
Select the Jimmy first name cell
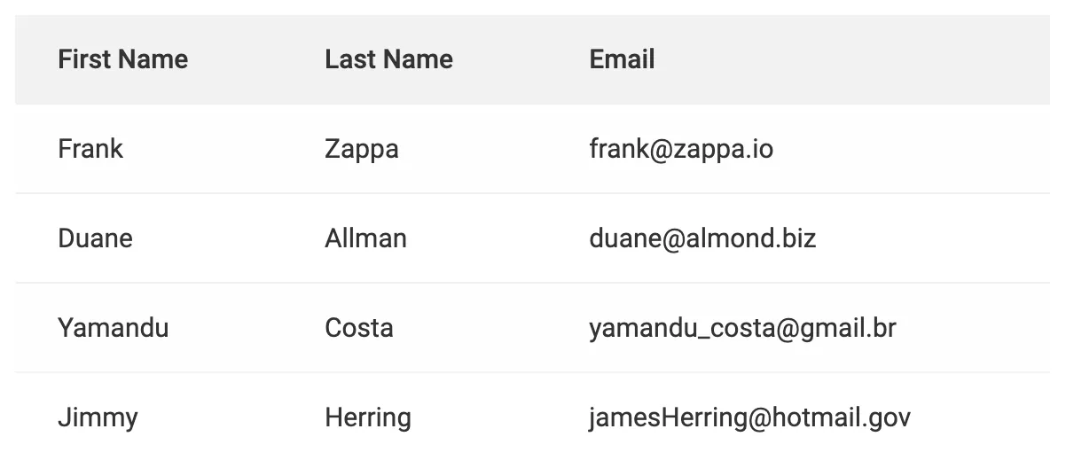(98, 417)
